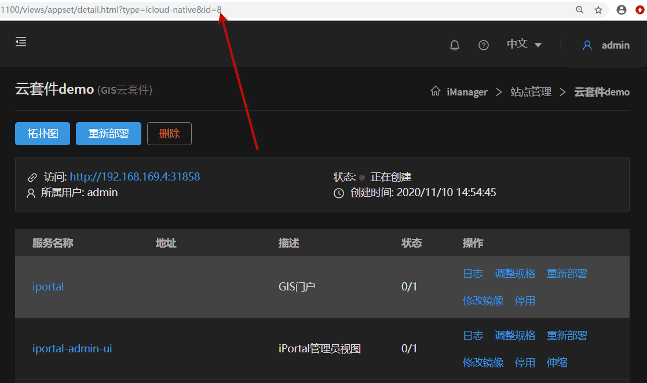Click the admin user avatar icon
The width and height of the screenshot is (647, 383).
pyautogui.click(x=587, y=45)
